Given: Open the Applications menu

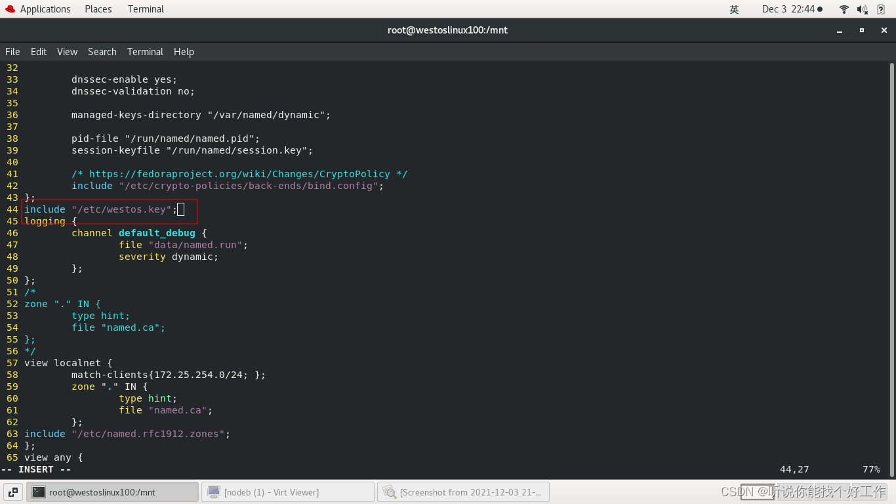Looking at the screenshot, I should (x=45, y=9).
